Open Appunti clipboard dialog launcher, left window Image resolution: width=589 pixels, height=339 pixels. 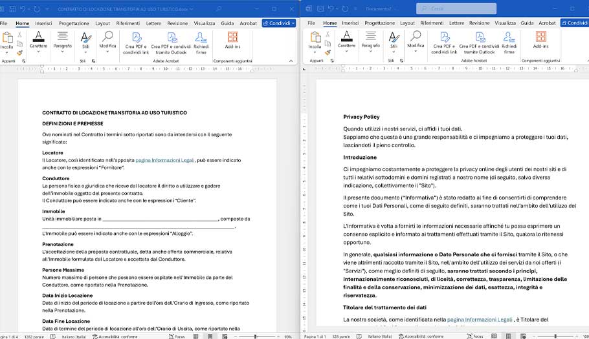point(24,61)
